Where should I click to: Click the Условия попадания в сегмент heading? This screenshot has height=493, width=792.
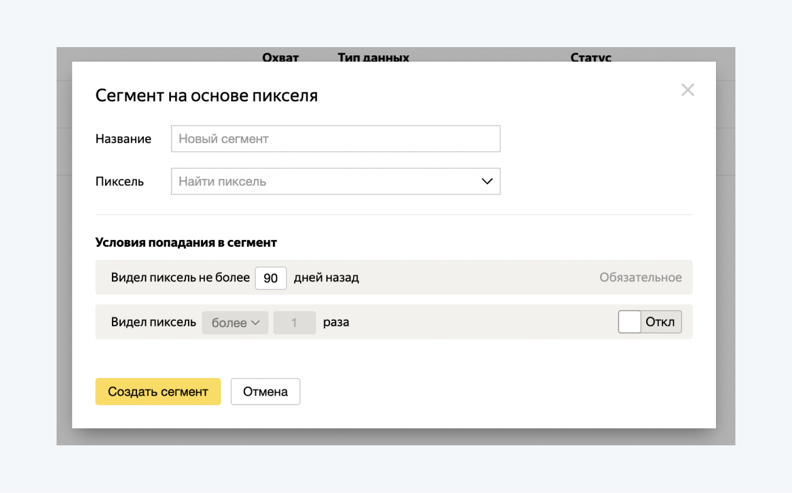[x=186, y=242]
